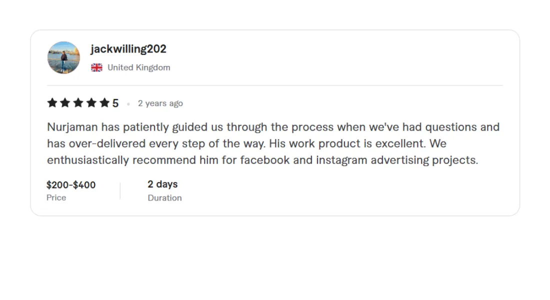Screen dimensions: 550x300
Task: Click the "2 years ago" timestamp
Action: 160,103
